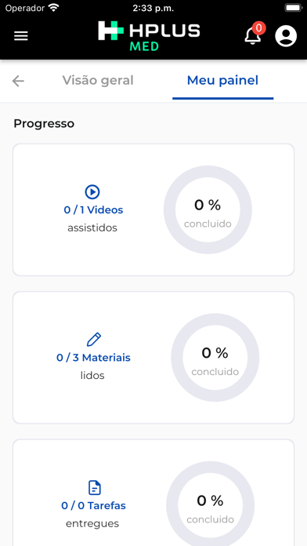Tap the HPLUS MED logo

click(149, 36)
